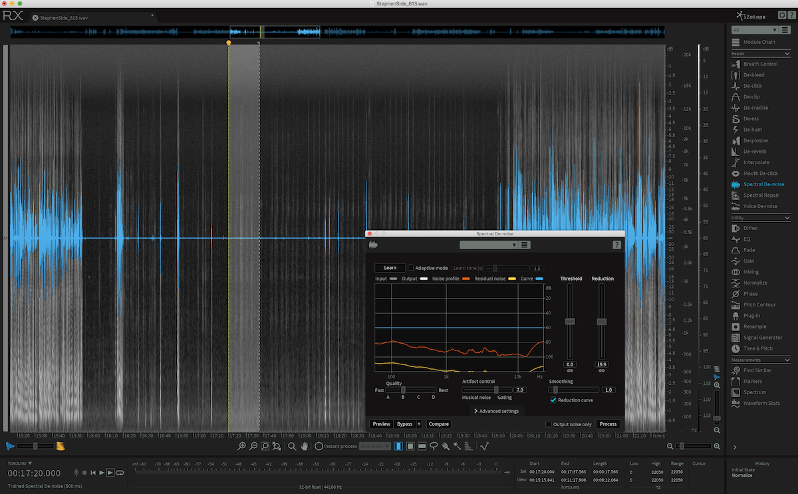Select Initial State in History

click(x=743, y=469)
